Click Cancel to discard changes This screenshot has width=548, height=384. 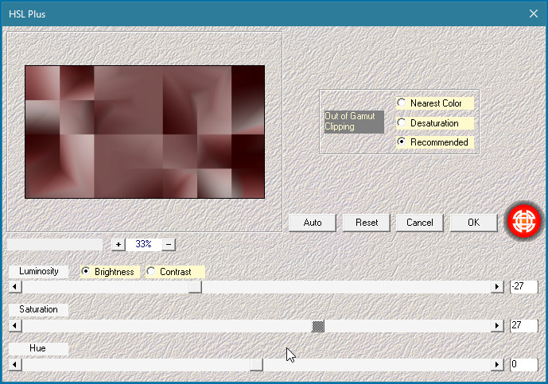[419, 223]
